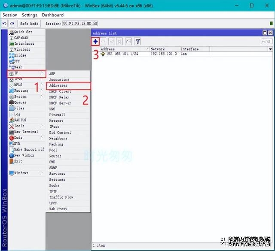Select Web Proxy in the IP submenu

(69, 209)
